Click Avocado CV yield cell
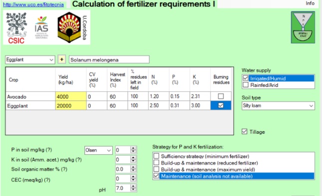The image size is (322, 196). click(x=97, y=96)
